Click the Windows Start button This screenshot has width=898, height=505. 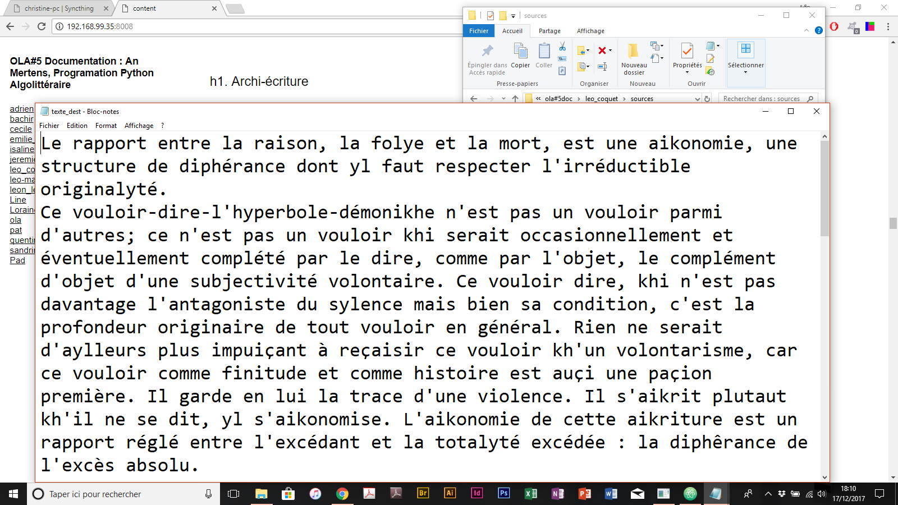[13, 494]
